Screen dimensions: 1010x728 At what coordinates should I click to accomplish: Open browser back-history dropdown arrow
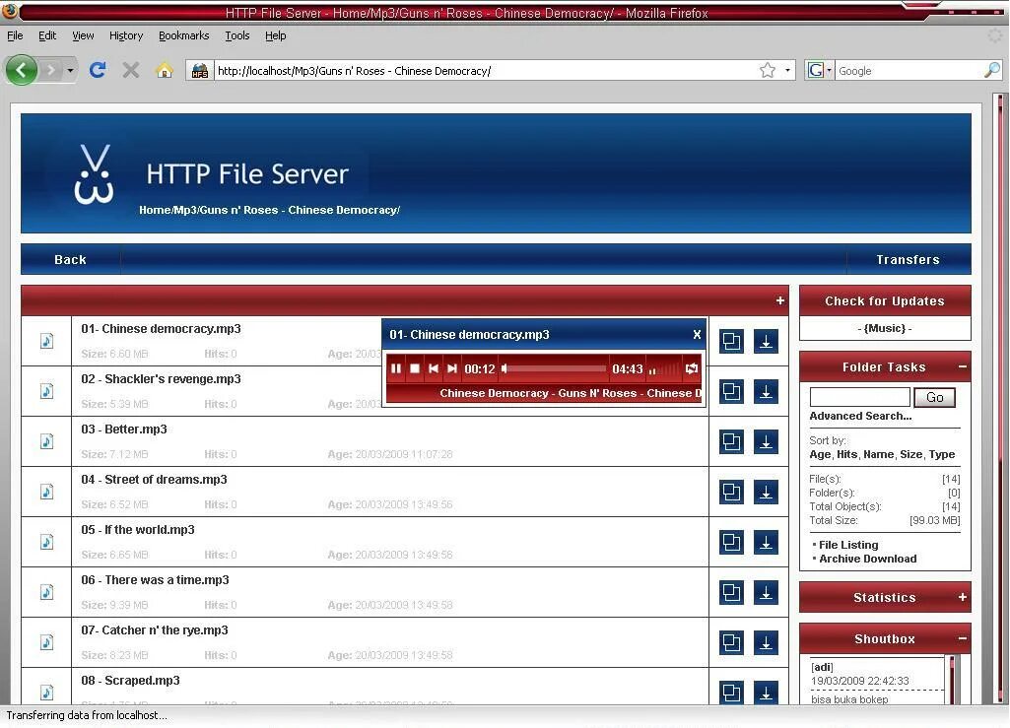click(70, 70)
